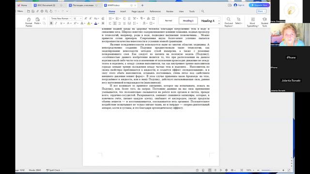Click the Paste clipboard icon
310x174 pixels.
[37, 19]
